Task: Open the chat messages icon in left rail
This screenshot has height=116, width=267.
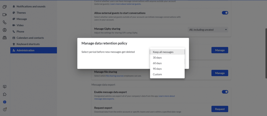Action: tap(4, 7)
